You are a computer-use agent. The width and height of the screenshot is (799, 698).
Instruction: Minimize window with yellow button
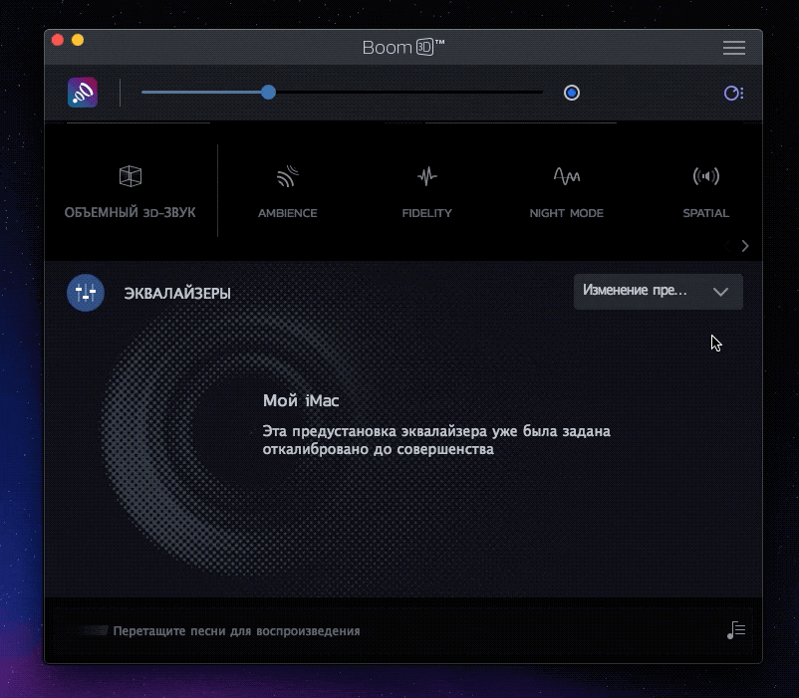pyautogui.click(x=78, y=40)
